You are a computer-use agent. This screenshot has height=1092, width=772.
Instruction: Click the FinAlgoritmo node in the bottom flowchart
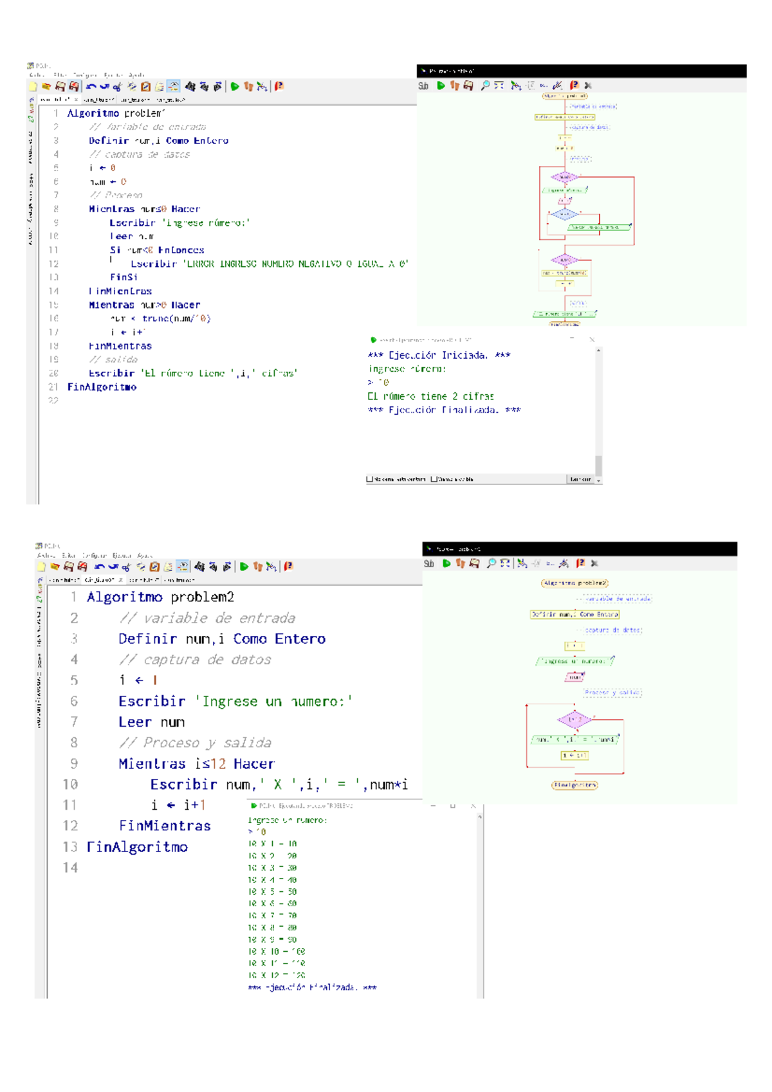(x=574, y=785)
